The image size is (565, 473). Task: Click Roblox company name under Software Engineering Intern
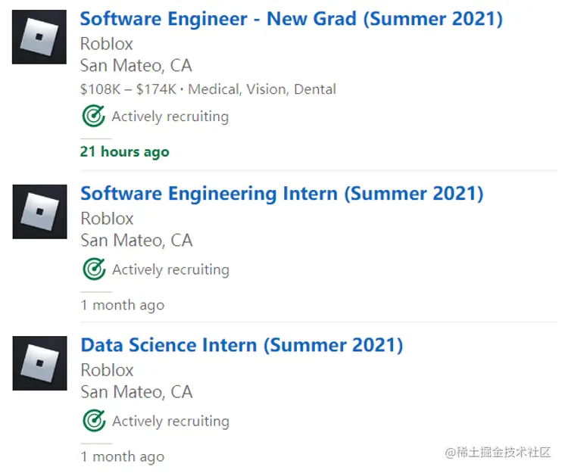click(107, 219)
